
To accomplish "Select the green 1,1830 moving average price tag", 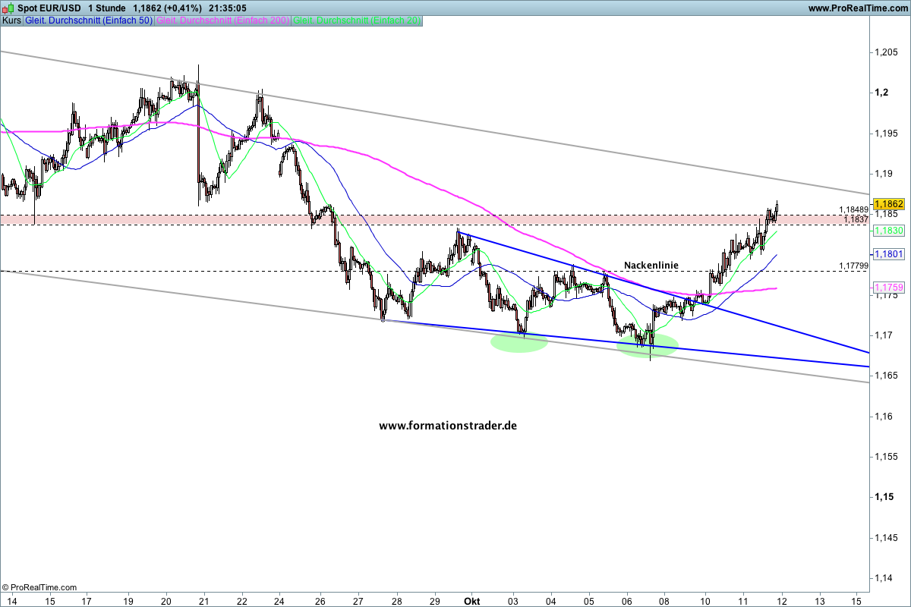I will (887, 230).
